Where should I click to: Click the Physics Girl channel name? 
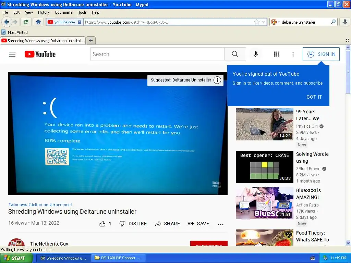click(307, 126)
